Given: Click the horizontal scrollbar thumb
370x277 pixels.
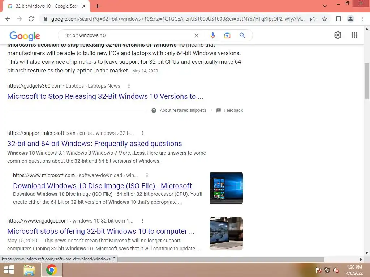Looking at the screenshot, I should pyautogui.click(x=221, y=259).
